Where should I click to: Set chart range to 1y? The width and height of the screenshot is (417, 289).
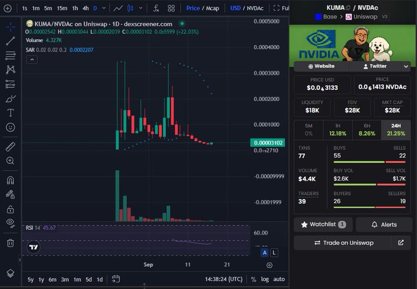(x=41, y=279)
